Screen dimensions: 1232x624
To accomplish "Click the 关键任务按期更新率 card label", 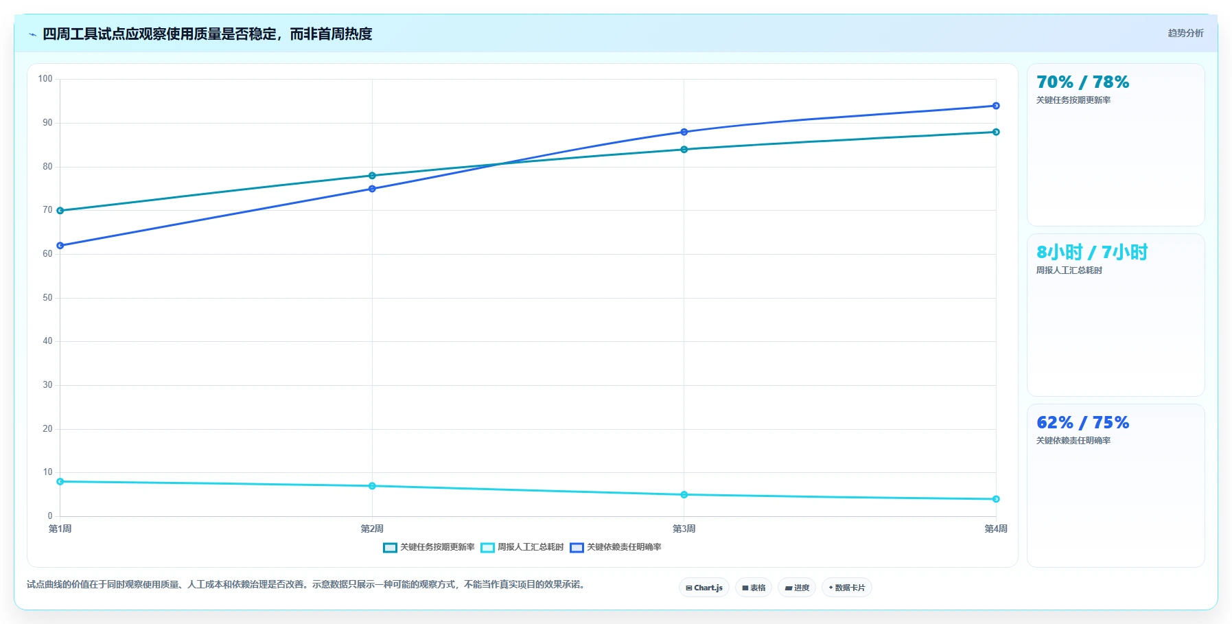I will [x=1073, y=100].
